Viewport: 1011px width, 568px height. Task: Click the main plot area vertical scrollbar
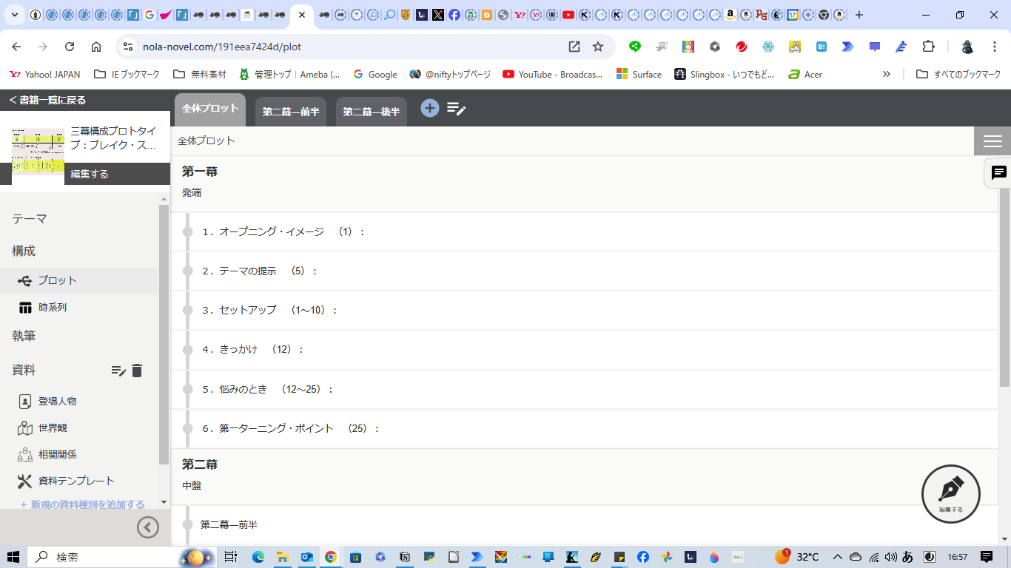pos(1004,296)
